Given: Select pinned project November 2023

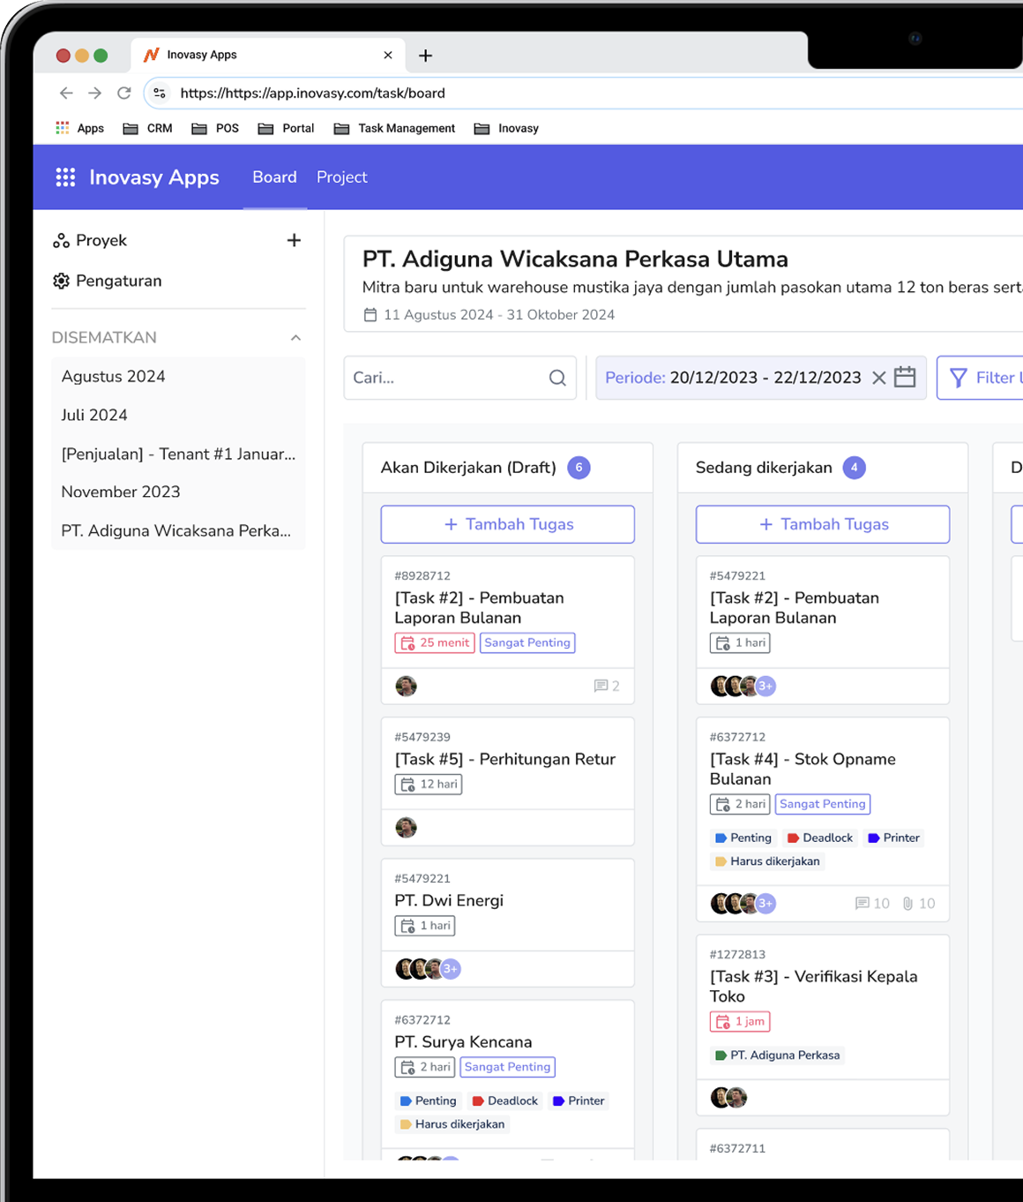Looking at the screenshot, I should (x=178, y=492).
